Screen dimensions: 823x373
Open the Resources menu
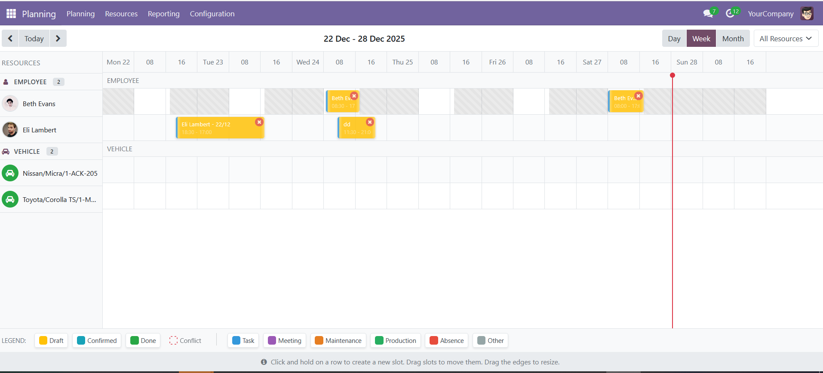(x=121, y=14)
